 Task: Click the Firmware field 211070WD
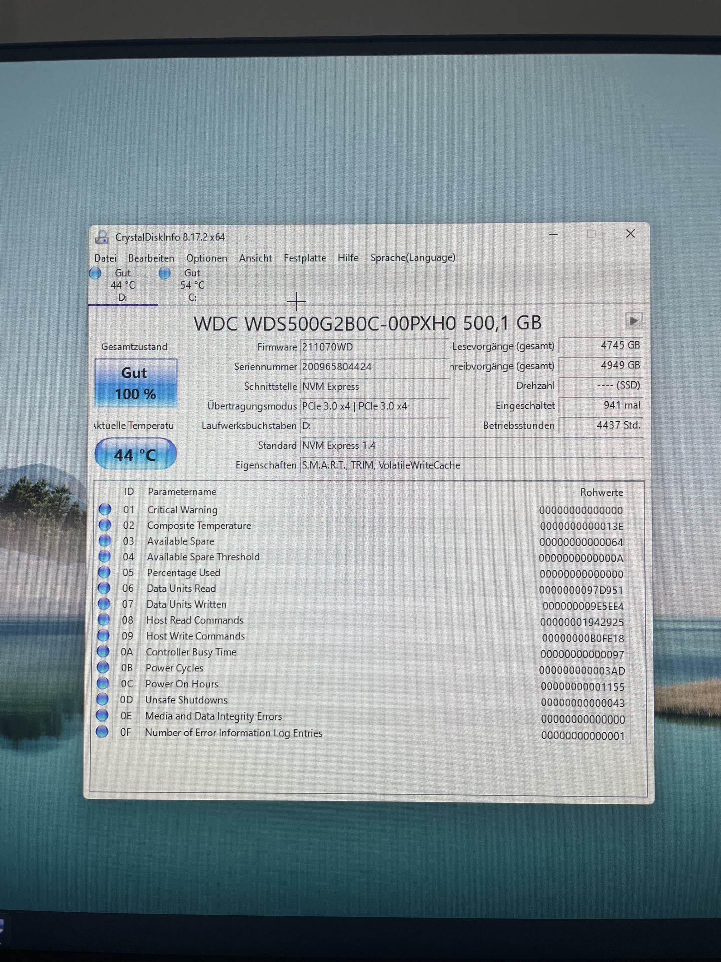(x=375, y=347)
